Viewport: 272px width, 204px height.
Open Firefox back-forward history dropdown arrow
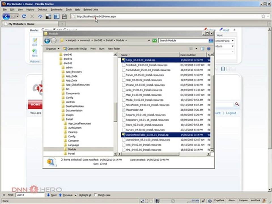pyautogui.click(x=18, y=16)
